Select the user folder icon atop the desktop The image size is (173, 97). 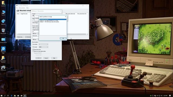tap(3, 4)
